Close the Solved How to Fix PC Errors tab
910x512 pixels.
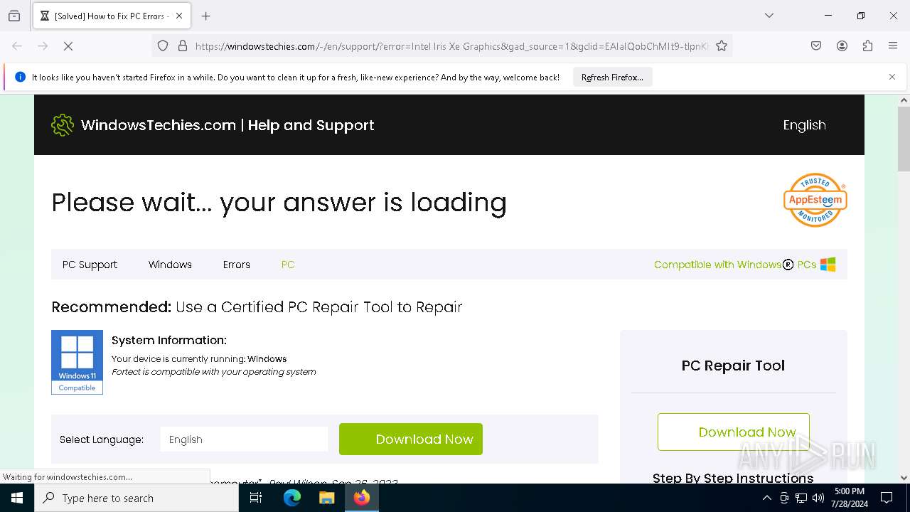pyautogui.click(x=179, y=16)
